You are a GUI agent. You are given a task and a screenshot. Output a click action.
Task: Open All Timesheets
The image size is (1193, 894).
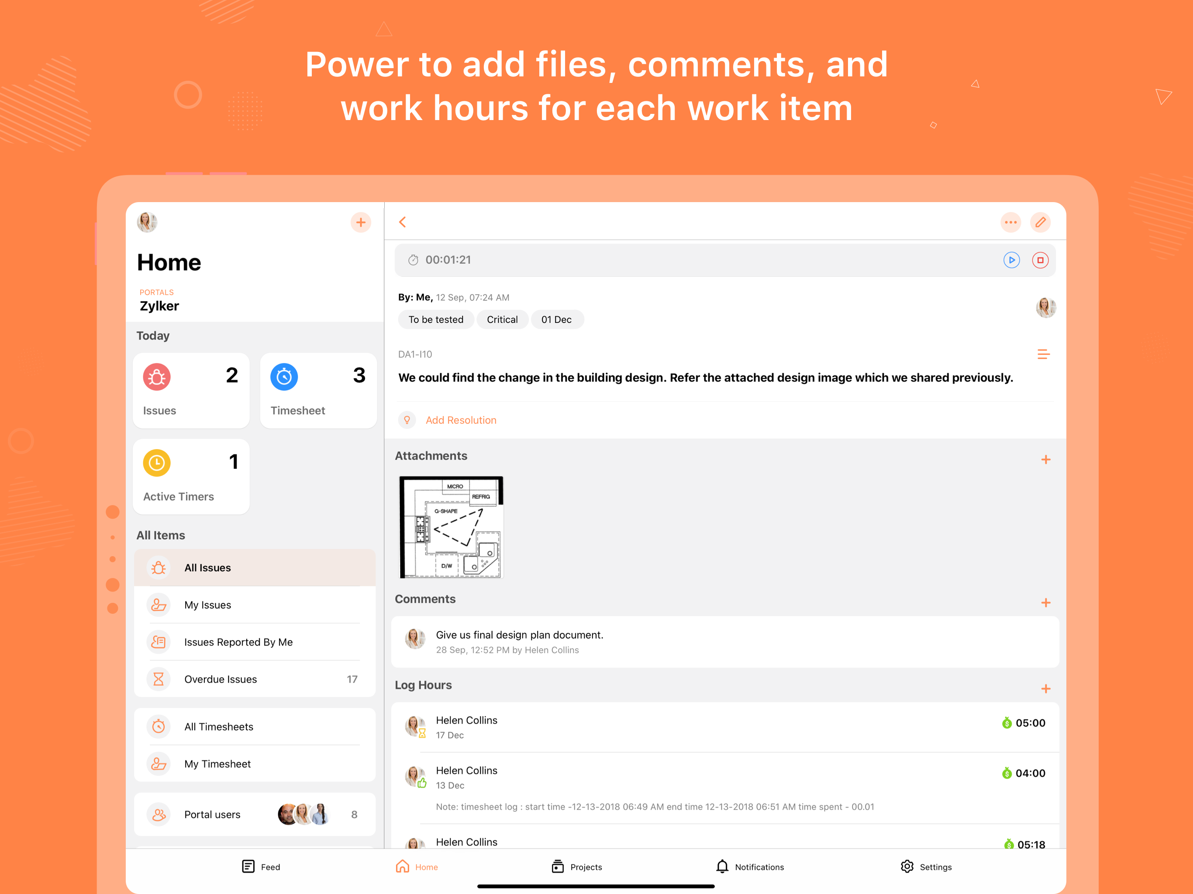coord(255,726)
